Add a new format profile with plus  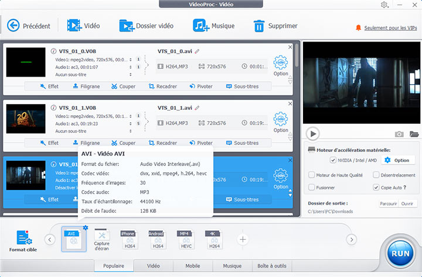pyautogui.click(x=243, y=240)
